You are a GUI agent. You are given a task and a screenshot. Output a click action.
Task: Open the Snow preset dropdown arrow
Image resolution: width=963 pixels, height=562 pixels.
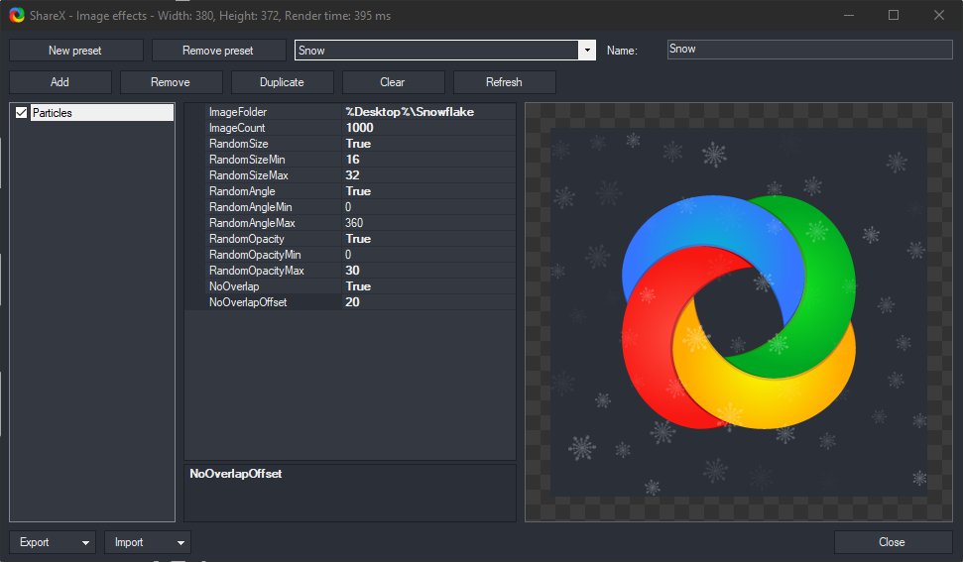587,51
